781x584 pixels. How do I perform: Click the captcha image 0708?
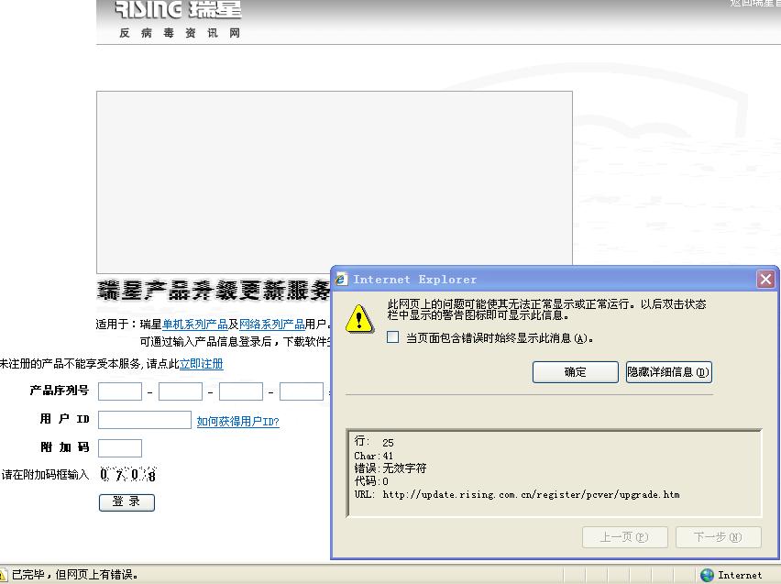tap(128, 474)
